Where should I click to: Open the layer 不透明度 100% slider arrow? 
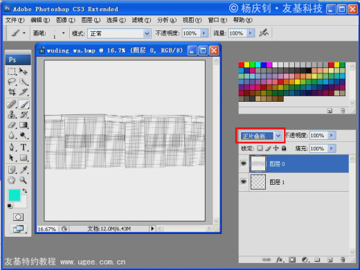click(332, 135)
